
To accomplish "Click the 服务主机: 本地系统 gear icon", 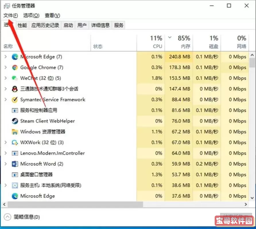I will (15, 185).
